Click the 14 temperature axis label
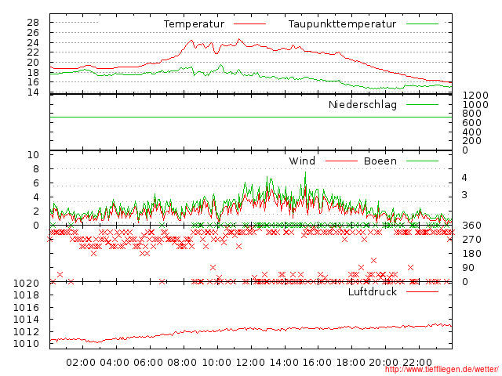This screenshot has height=376, width=502. [x=33, y=92]
